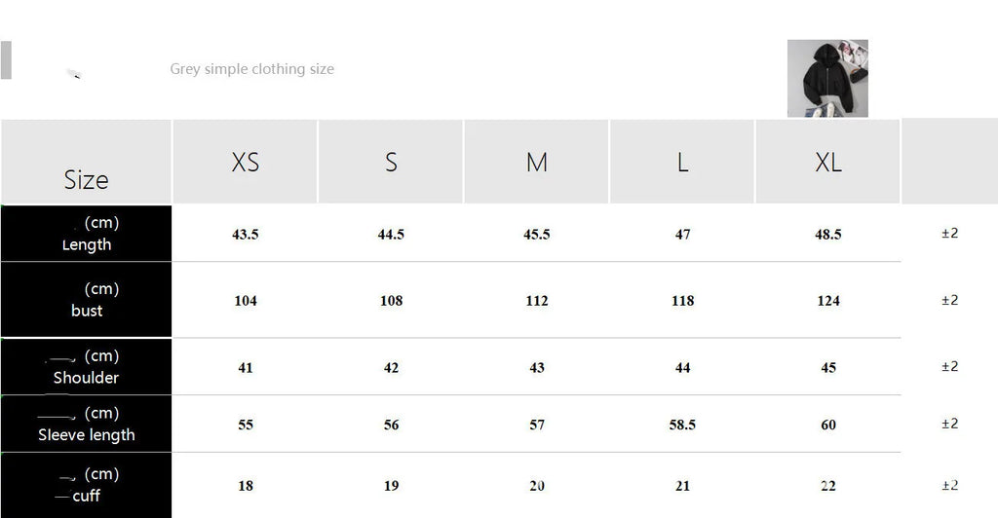The image size is (998, 518).
Task: Select the S size column header
Action: tap(391, 162)
